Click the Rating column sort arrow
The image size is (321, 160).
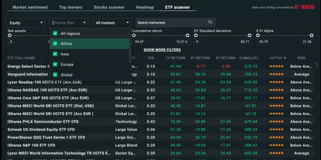[x=285, y=58]
